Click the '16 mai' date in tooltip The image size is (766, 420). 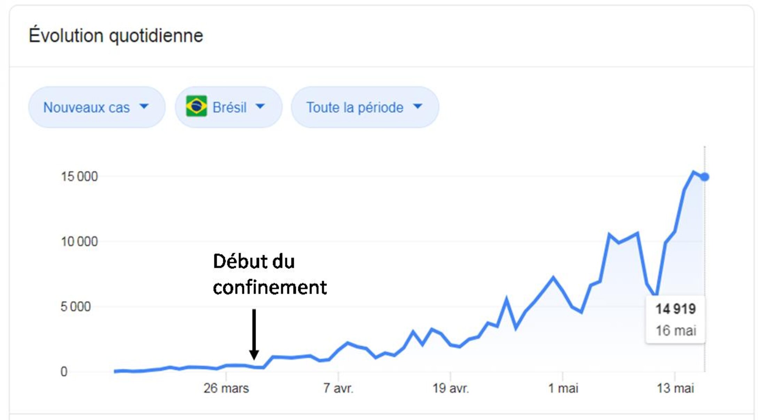pos(676,331)
